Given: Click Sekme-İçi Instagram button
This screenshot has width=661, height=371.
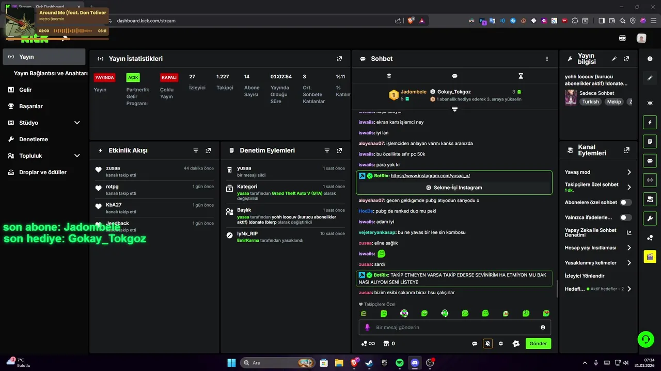Looking at the screenshot, I should (454, 188).
